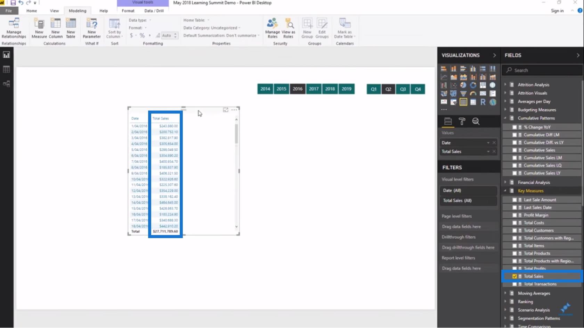Select the Stacked bar chart visualization icon
This screenshot has height=328, width=584.
[x=444, y=68]
